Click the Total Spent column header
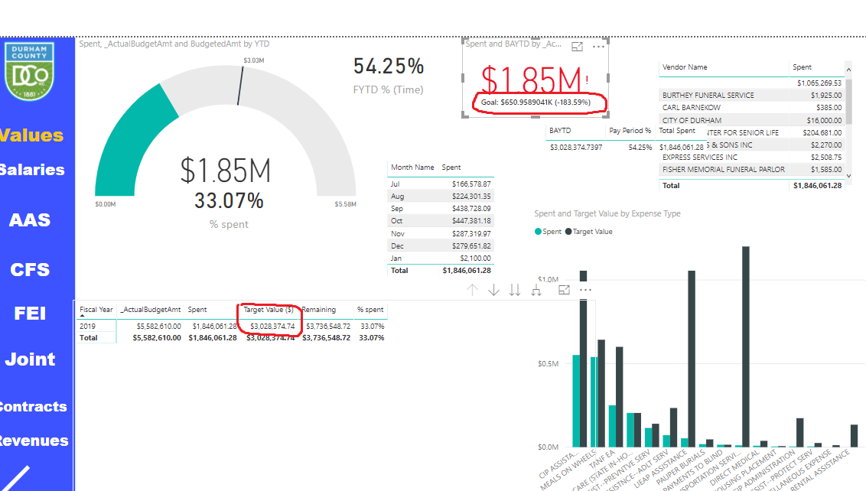 tap(677, 131)
